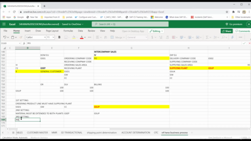Click Open in Desktop App
The width and height of the screenshot is (251, 141).
pos(133,31)
